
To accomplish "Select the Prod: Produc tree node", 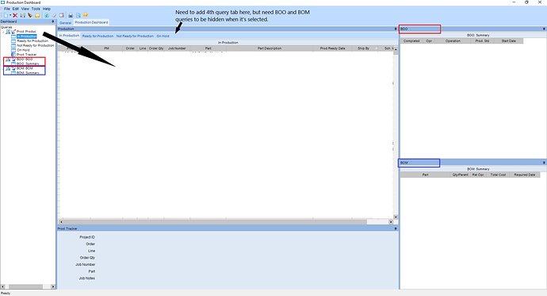I will [26, 32].
